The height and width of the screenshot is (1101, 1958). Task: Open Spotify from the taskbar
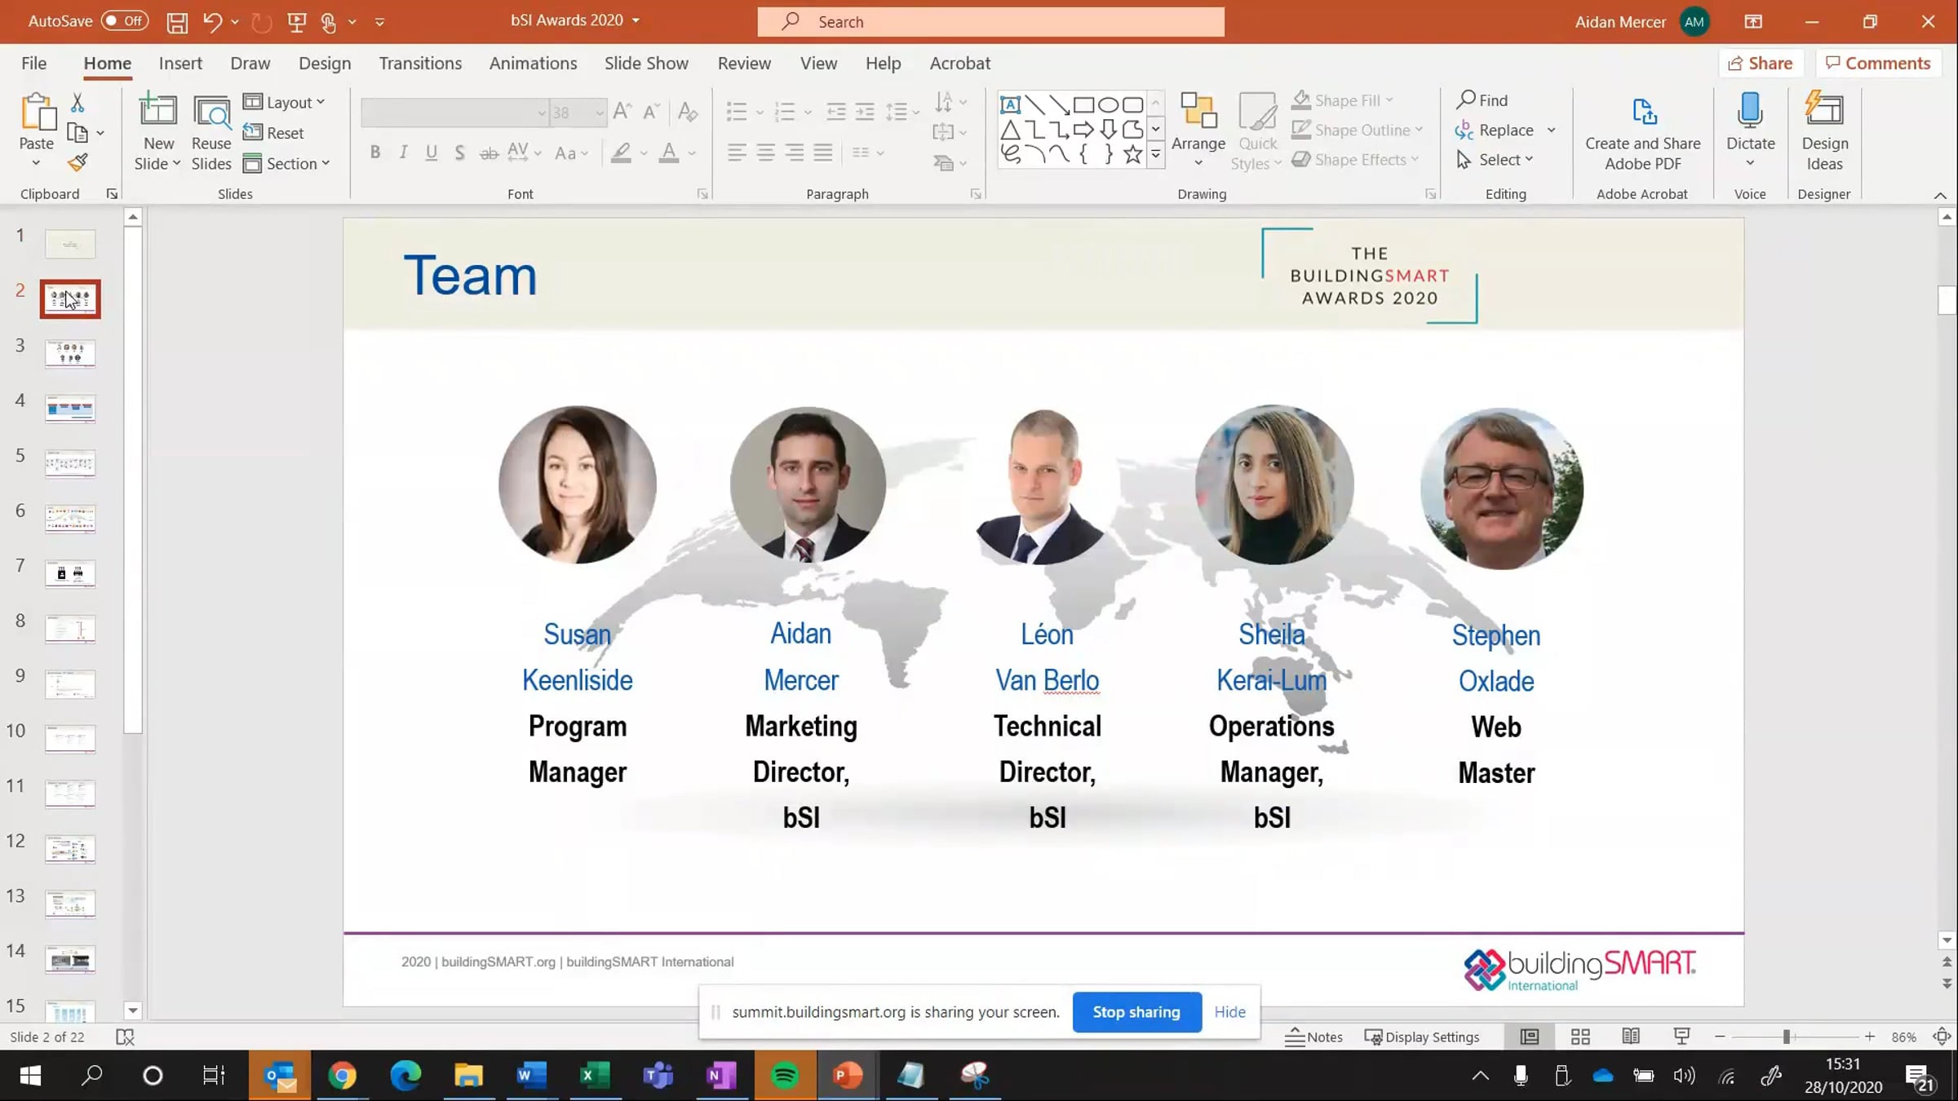point(785,1076)
